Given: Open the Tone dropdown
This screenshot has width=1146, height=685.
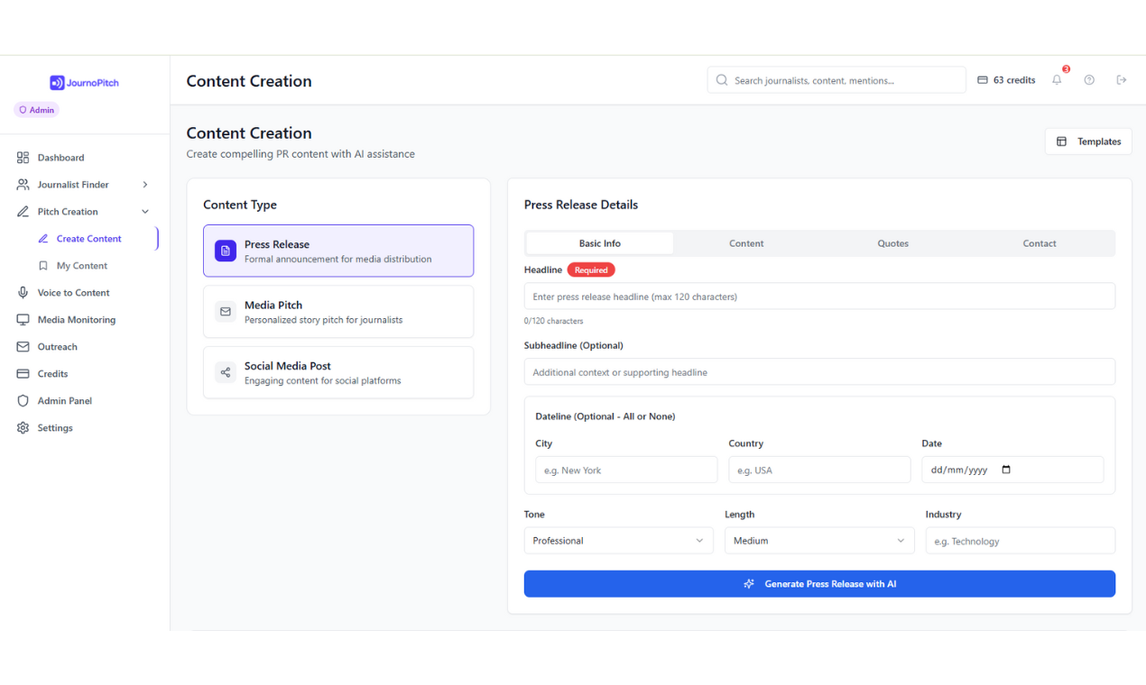Looking at the screenshot, I should pos(618,541).
